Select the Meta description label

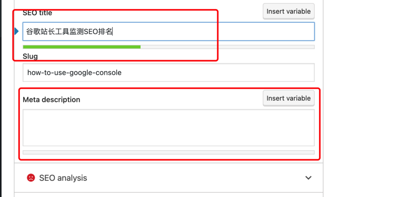[51, 99]
